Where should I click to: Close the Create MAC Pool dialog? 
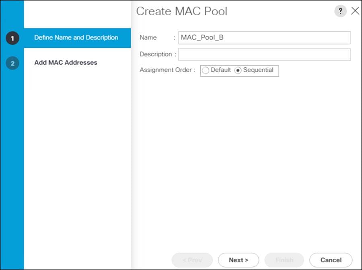pyautogui.click(x=355, y=11)
